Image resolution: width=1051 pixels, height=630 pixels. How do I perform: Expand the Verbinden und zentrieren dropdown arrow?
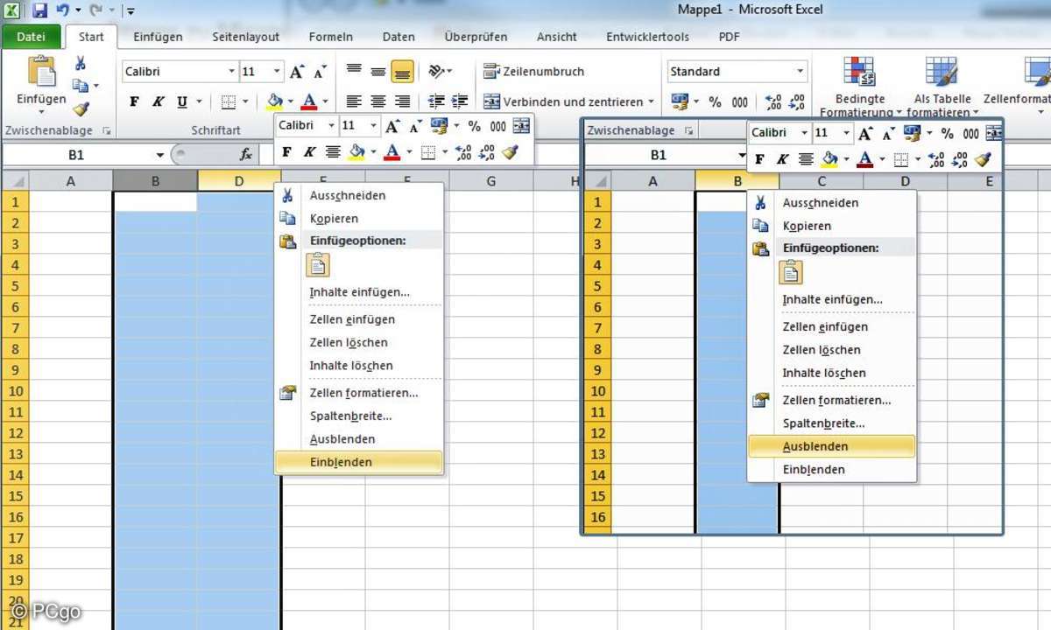pos(651,101)
